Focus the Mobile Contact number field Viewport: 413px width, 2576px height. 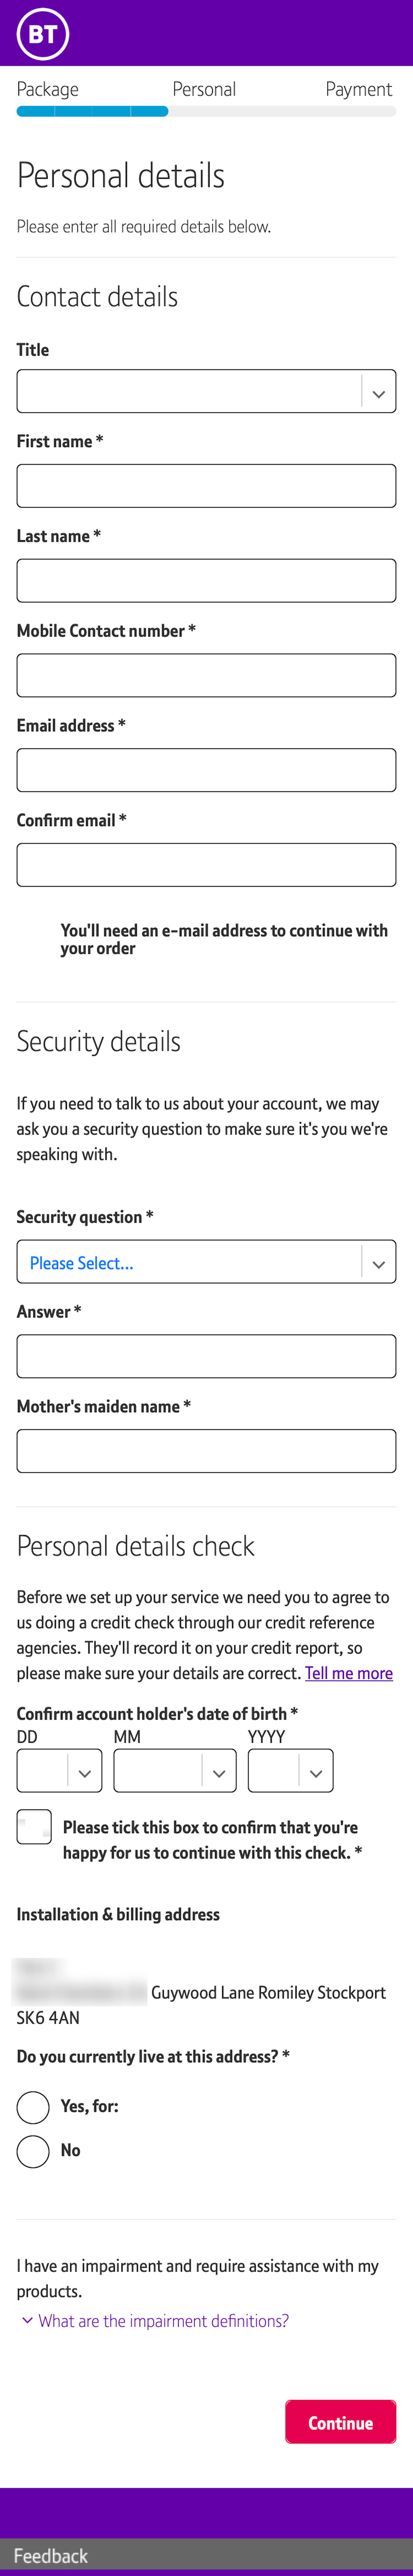[206, 676]
